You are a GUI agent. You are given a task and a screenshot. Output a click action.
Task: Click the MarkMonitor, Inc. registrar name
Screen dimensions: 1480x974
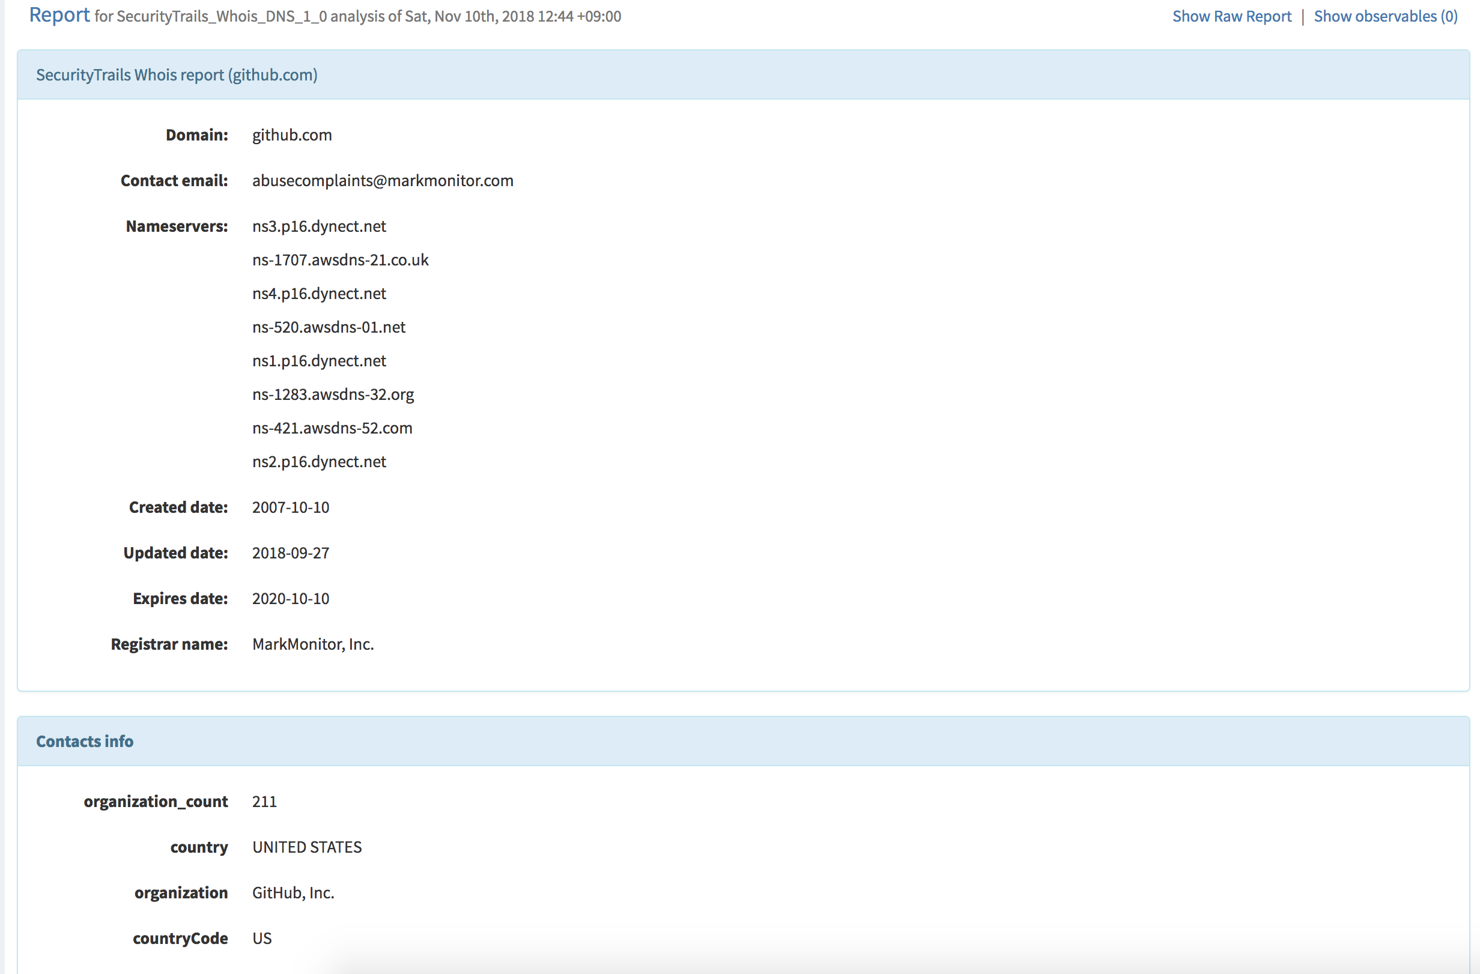(313, 644)
